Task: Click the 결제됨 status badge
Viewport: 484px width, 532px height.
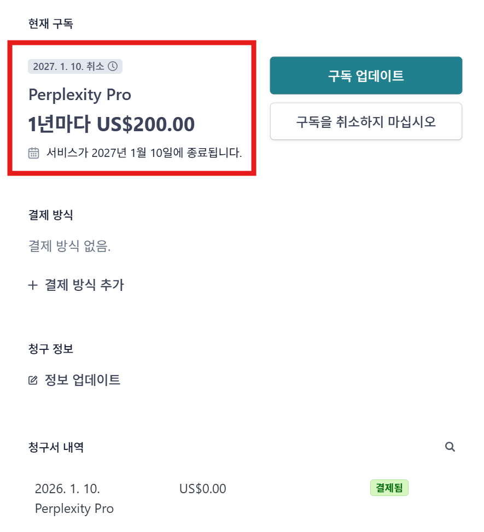Action: tap(389, 488)
